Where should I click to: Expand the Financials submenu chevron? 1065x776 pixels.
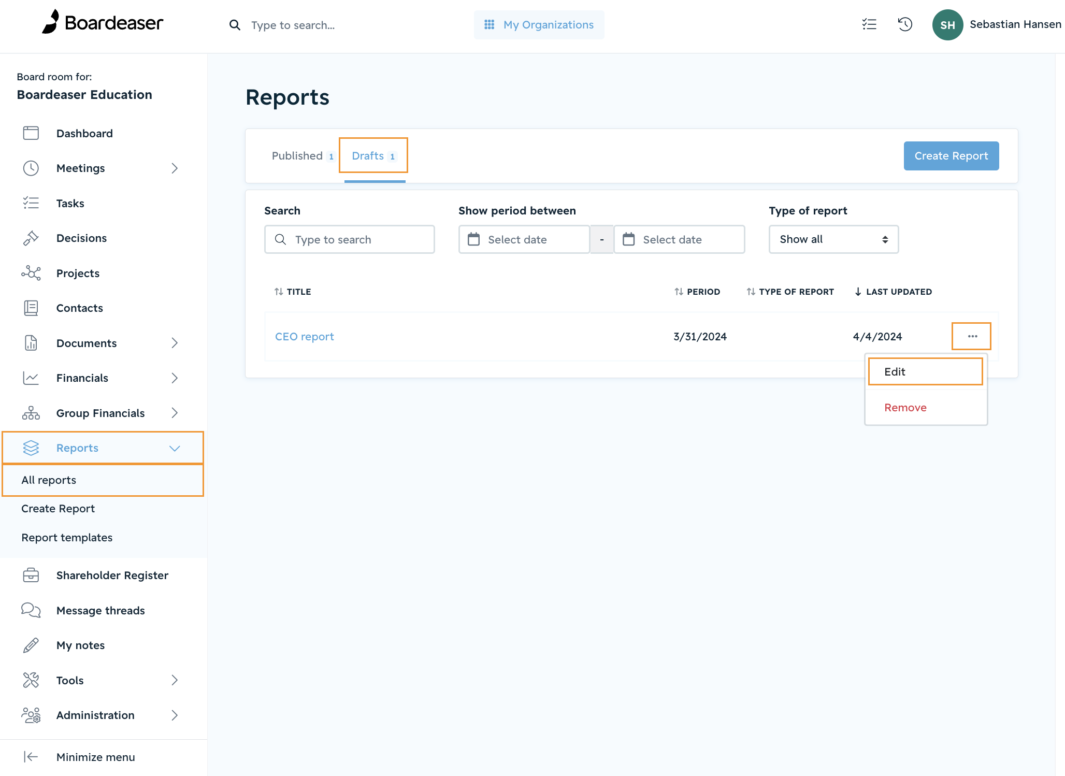point(175,378)
